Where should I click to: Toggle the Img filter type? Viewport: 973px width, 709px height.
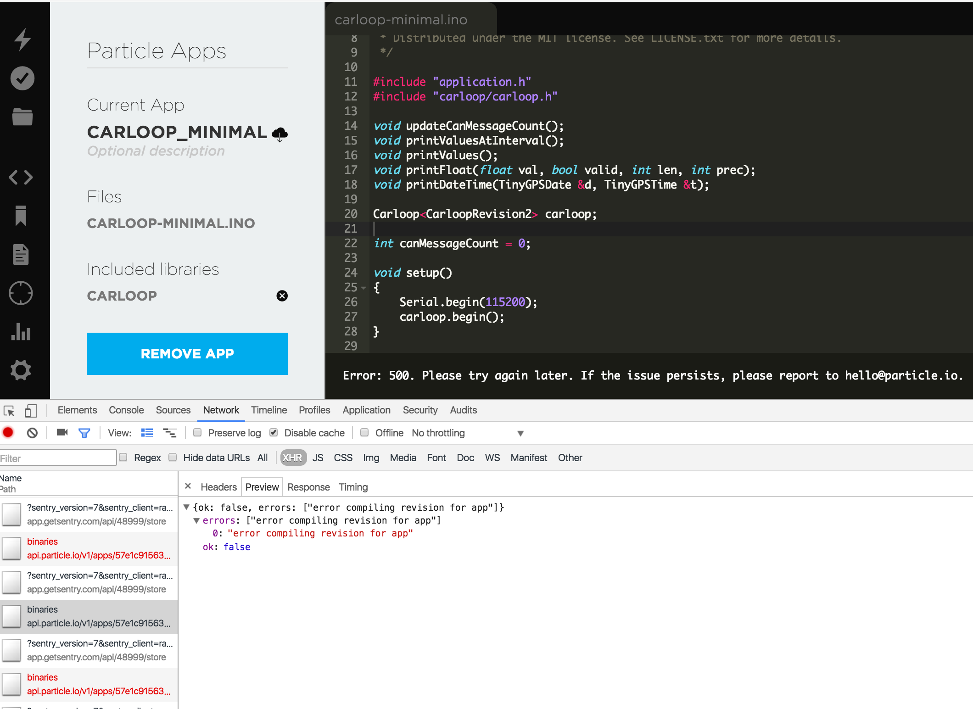click(x=371, y=458)
